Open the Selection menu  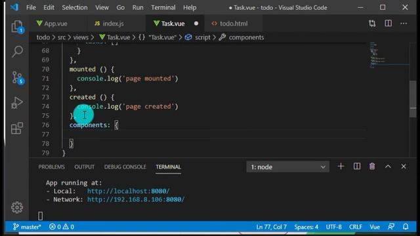pyautogui.click(x=75, y=7)
